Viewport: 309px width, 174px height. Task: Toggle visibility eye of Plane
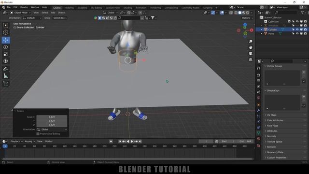297,33
